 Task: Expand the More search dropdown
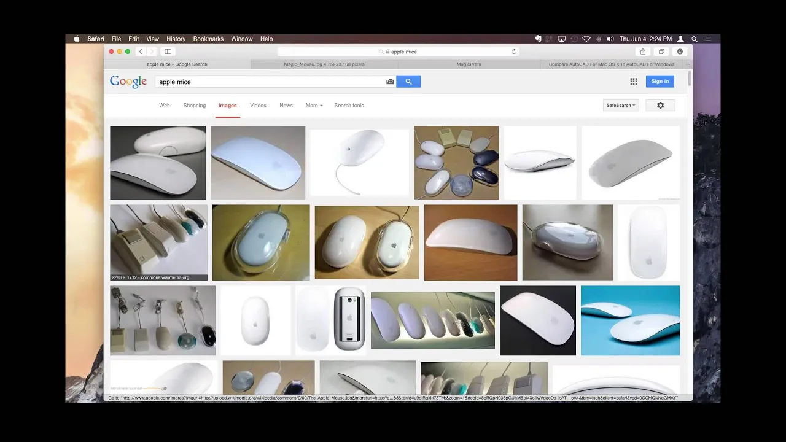(x=314, y=106)
